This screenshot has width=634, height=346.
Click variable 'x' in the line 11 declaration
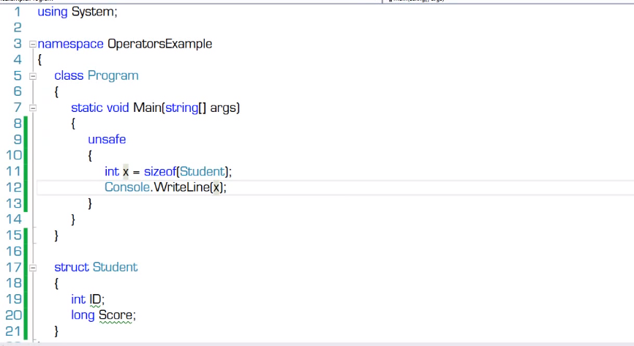[126, 173]
